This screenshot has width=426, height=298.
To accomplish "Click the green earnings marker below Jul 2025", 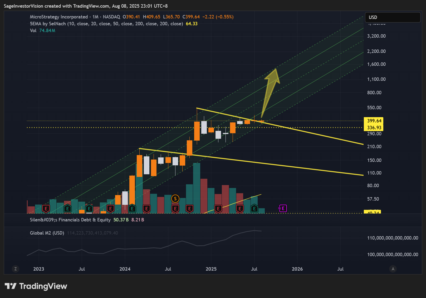I will point(254,209).
